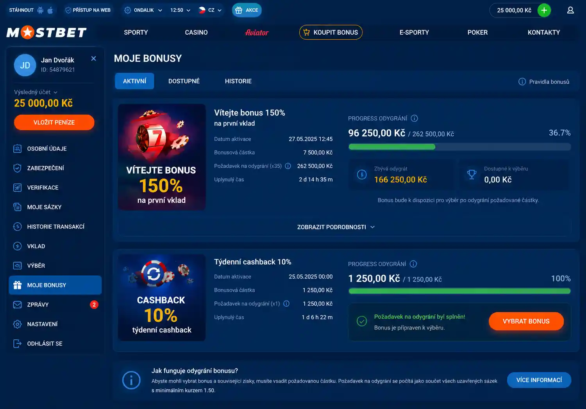Click the 100% cashback progress bar
This screenshot has height=409, width=586.
click(x=459, y=291)
